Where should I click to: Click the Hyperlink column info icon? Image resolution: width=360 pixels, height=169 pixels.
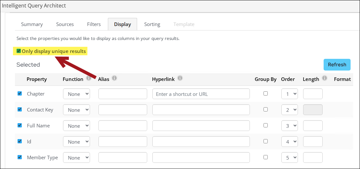tap(180, 78)
